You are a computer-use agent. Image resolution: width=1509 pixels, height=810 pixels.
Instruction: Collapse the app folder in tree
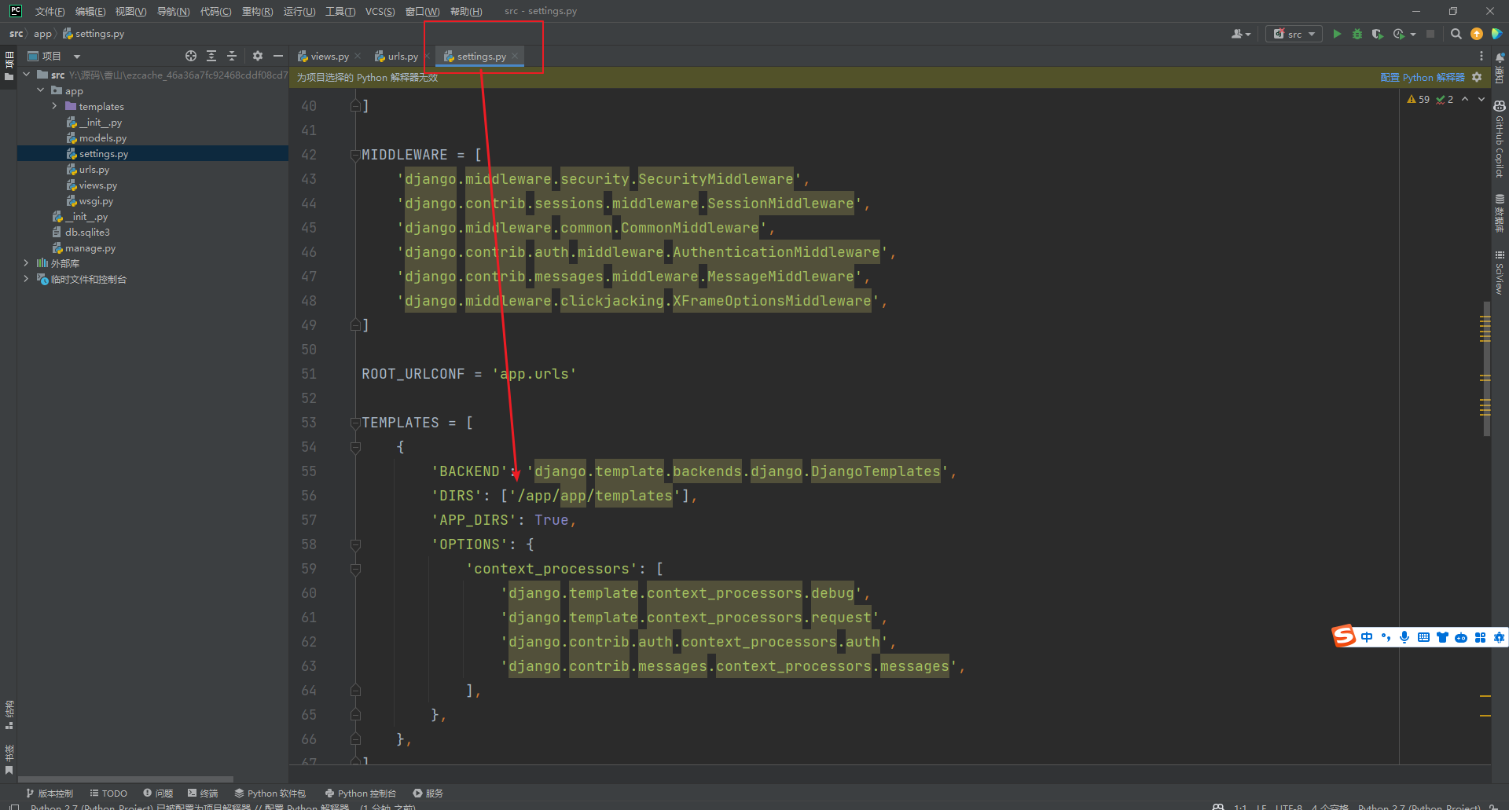click(41, 90)
